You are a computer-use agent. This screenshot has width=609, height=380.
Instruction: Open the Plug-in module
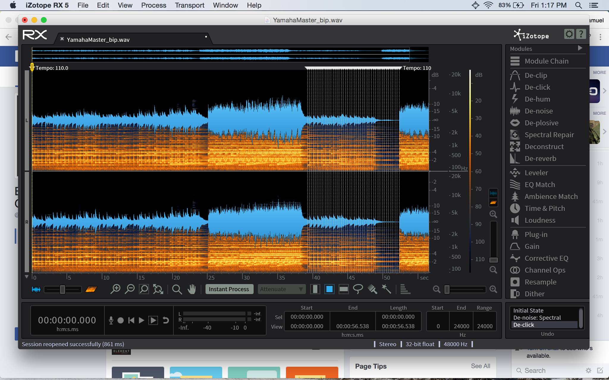(x=536, y=235)
